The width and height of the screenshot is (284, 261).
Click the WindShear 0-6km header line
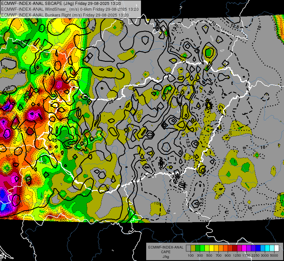click(70, 9)
